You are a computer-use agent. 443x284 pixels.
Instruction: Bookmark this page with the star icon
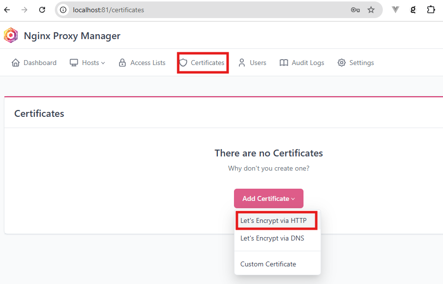(371, 10)
